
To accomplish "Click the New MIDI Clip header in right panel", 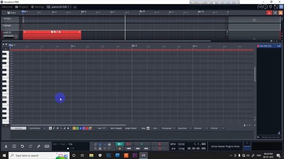I will tap(269, 46).
